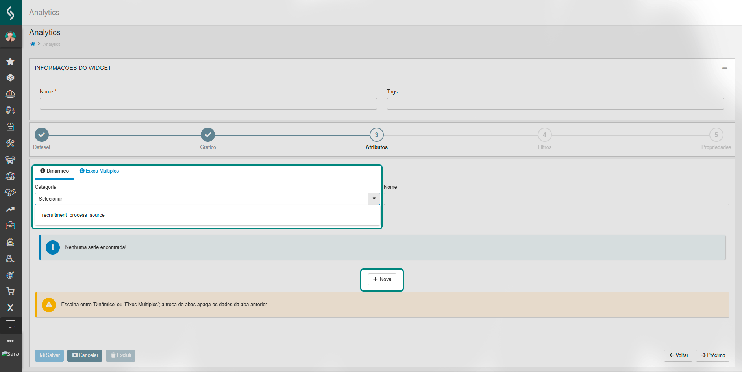
Task: Go back with the Voltar button
Action: pyautogui.click(x=678, y=355)
